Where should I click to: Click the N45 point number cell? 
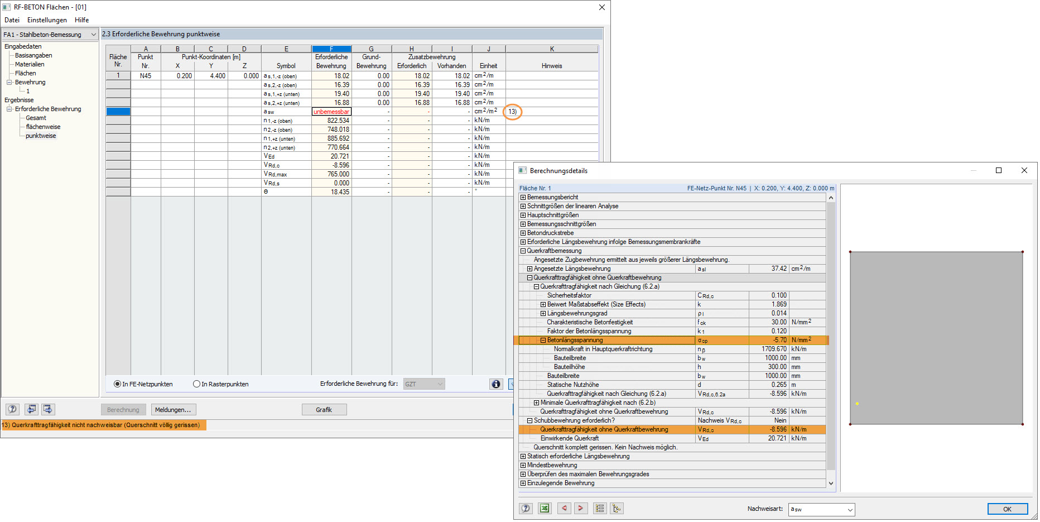point(146,76)
